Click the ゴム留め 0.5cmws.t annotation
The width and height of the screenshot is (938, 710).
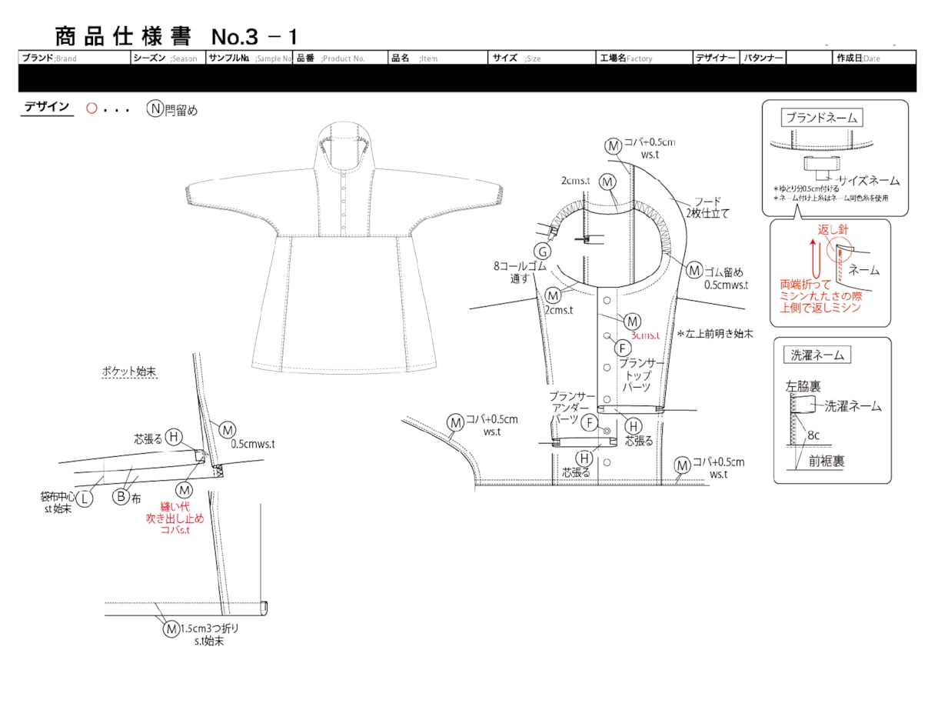click(728, 277)
